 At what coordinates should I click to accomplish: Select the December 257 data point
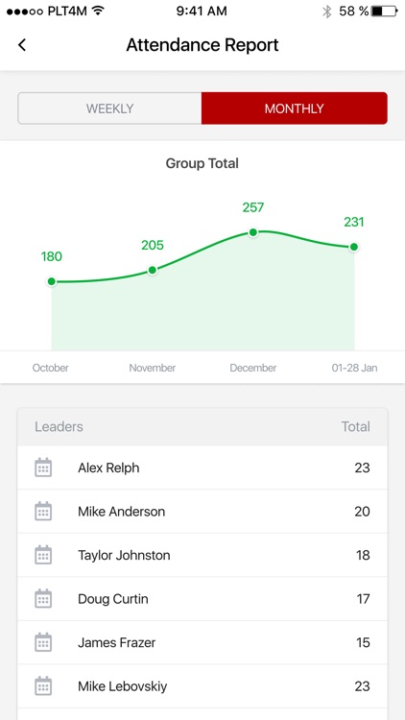252,233
